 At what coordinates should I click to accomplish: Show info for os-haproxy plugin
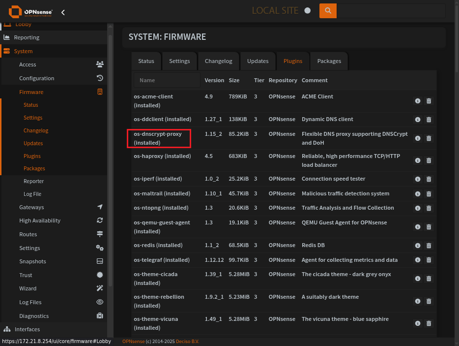coord(418,160)
